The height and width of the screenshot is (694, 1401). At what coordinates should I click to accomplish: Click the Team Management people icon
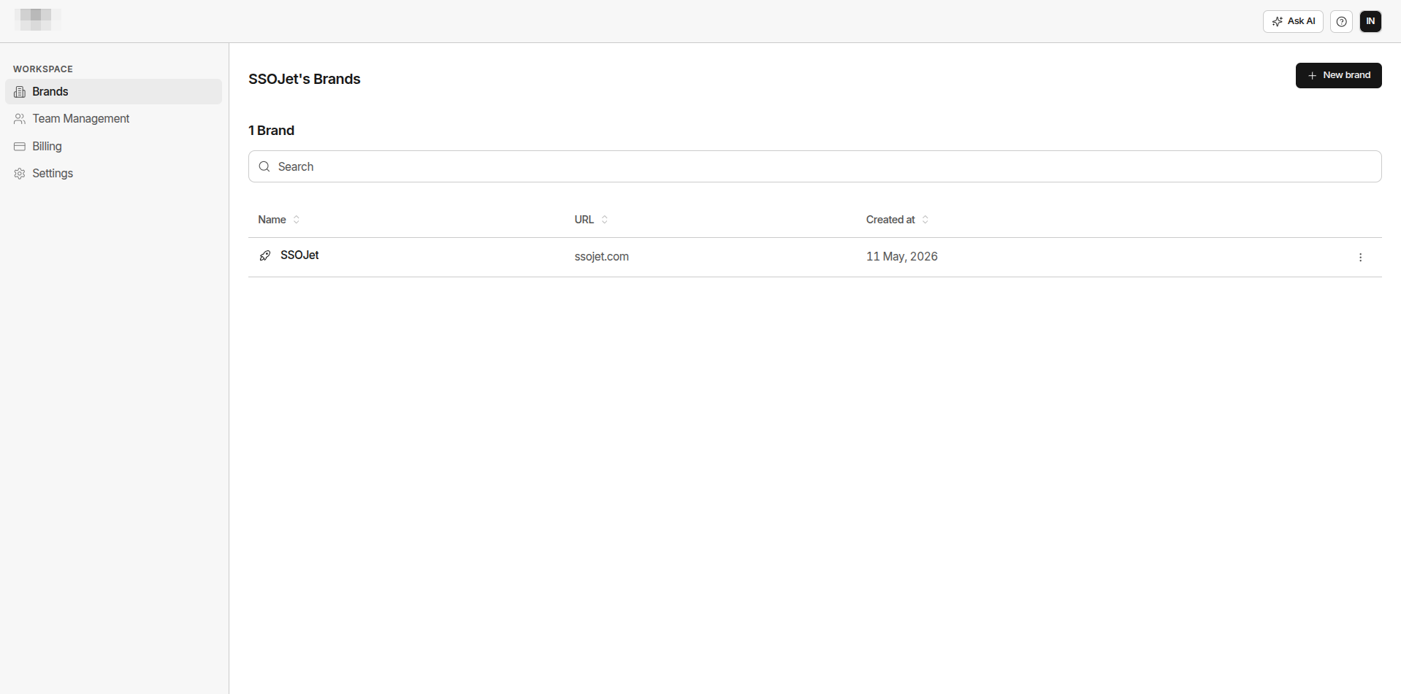click(x=20, y=119)
